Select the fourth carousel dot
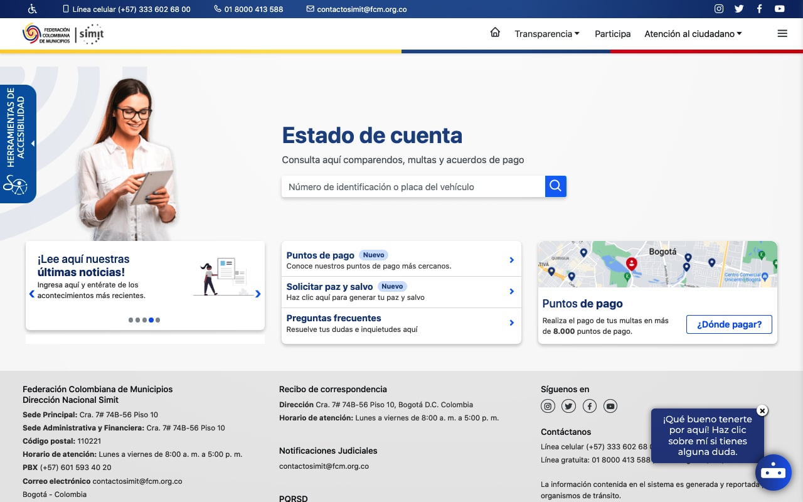803x502 pixels. pos(151,320)
